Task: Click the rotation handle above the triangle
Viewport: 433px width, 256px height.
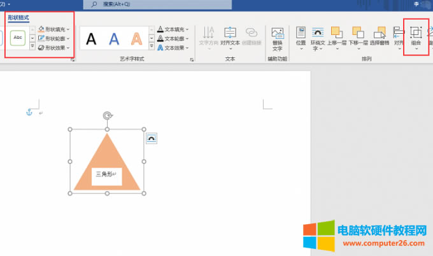Action: click(x=108, y=116)
